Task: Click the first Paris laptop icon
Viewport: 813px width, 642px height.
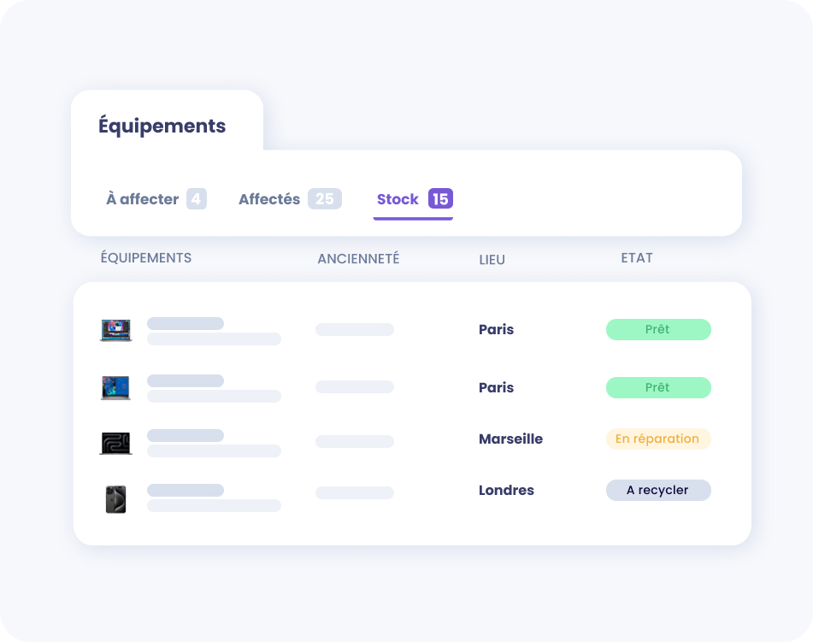Action: click(x=116, y=330)
